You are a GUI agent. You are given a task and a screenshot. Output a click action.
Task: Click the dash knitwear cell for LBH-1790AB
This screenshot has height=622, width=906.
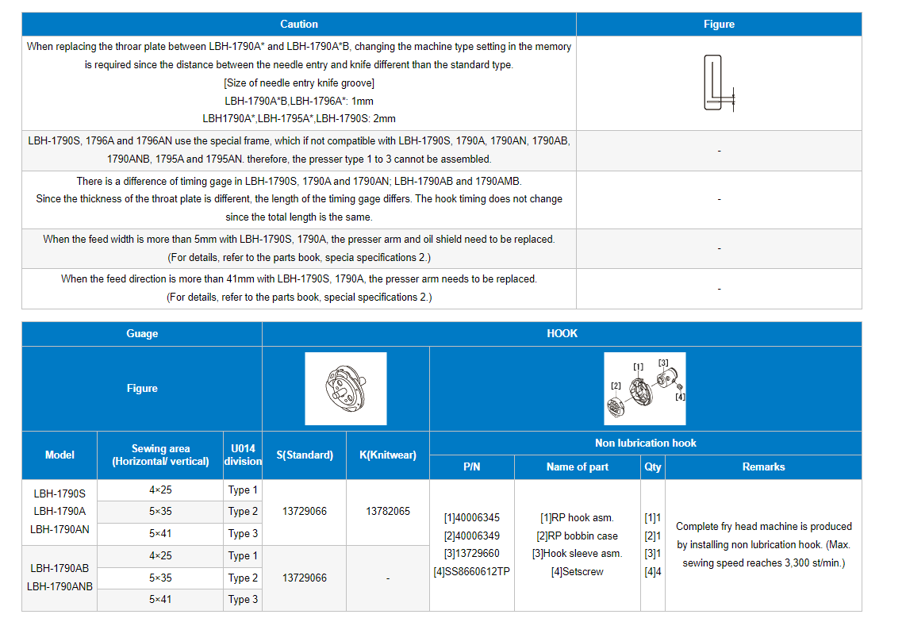tap(388, 578)
